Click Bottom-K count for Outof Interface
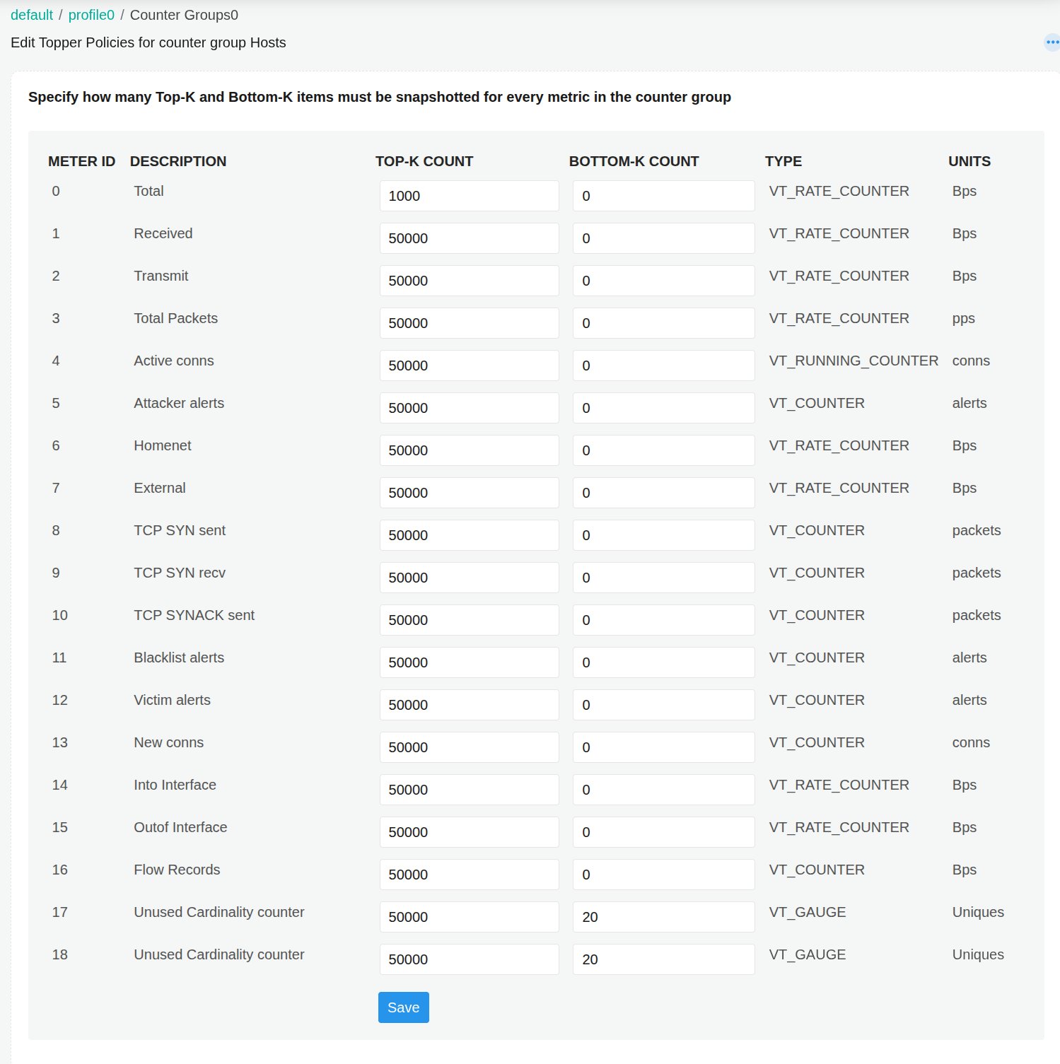This screenshot has height=1064, width=1060. tap(664, 832)
